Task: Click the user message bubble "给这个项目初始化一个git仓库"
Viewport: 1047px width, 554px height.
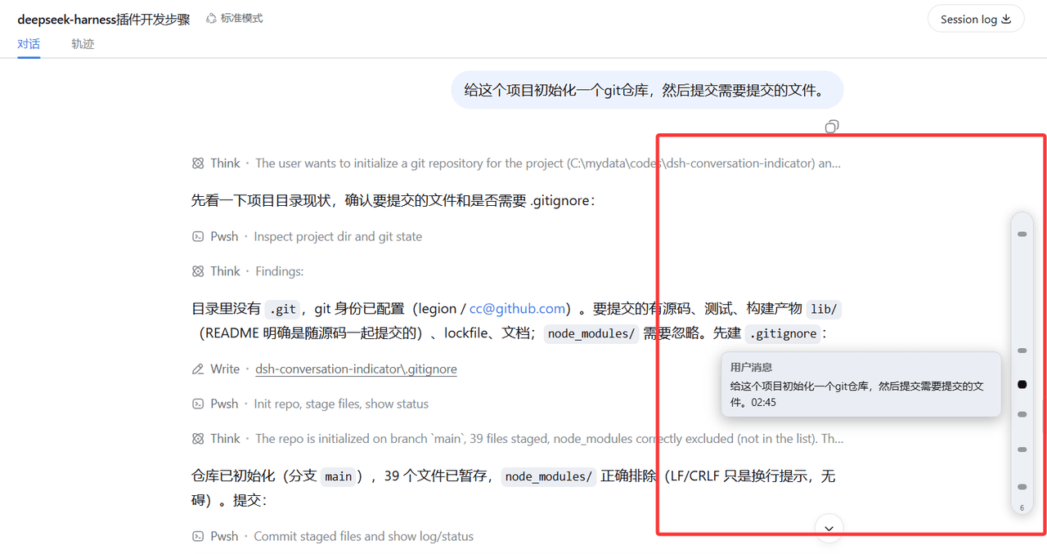Action: point(647,90)
